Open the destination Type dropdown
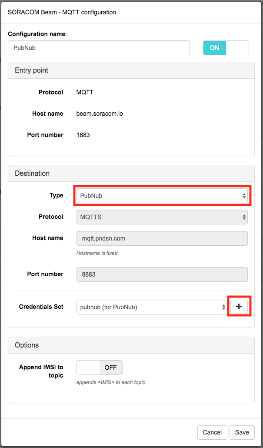The width and height of the screenshot is (263, 448). pyautogui.click(x=162, y=196)
